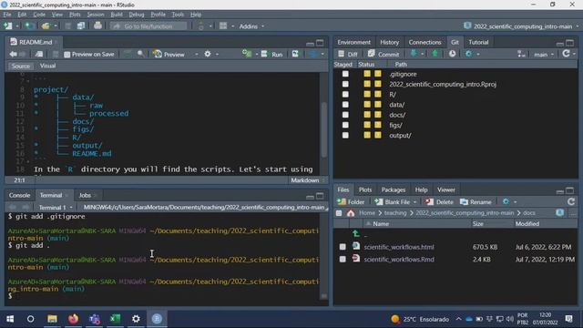
Task: Click the Open file folder icon
Action: pos(46,26)
